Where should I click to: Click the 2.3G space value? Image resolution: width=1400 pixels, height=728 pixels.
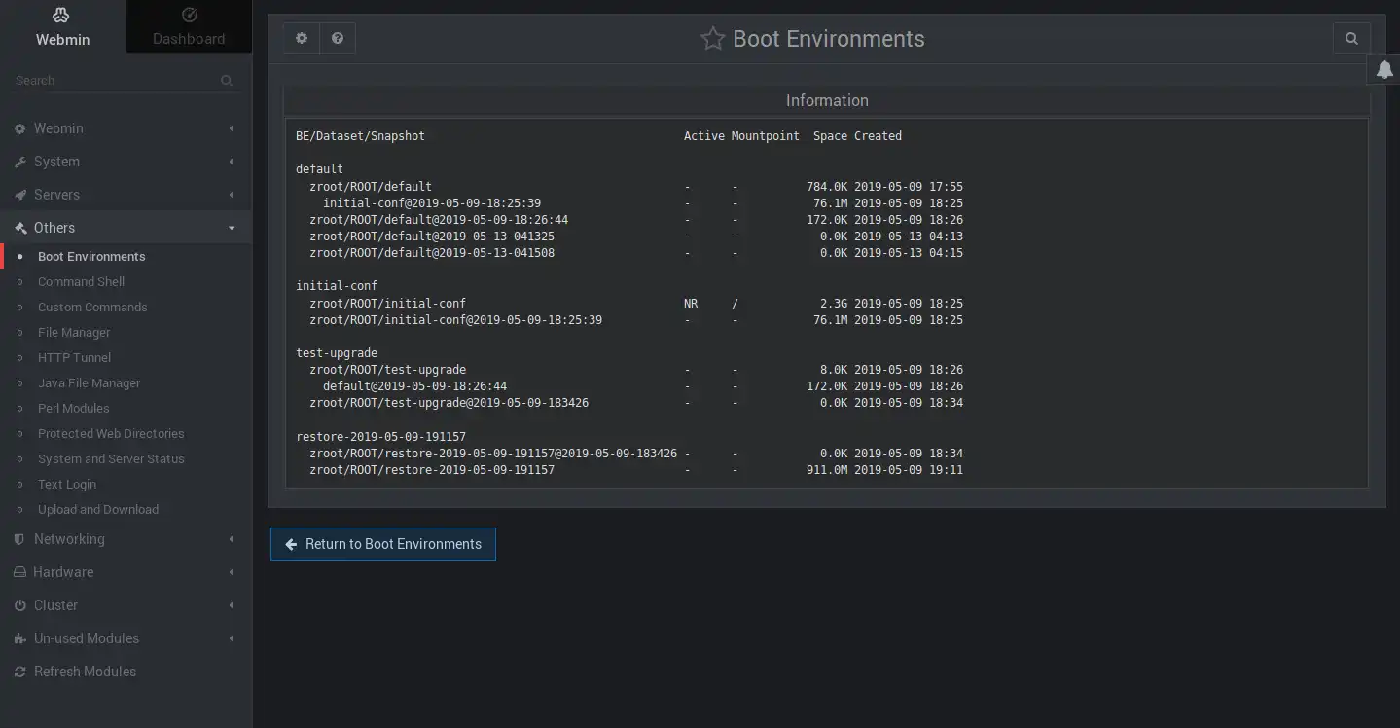(834, 304)
